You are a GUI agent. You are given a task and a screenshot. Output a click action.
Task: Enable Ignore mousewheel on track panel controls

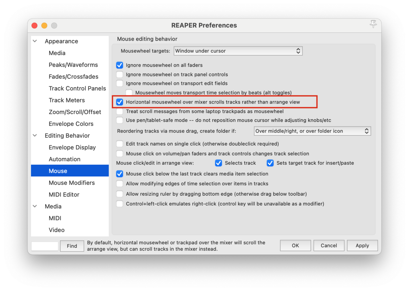(x=120, y=75)
